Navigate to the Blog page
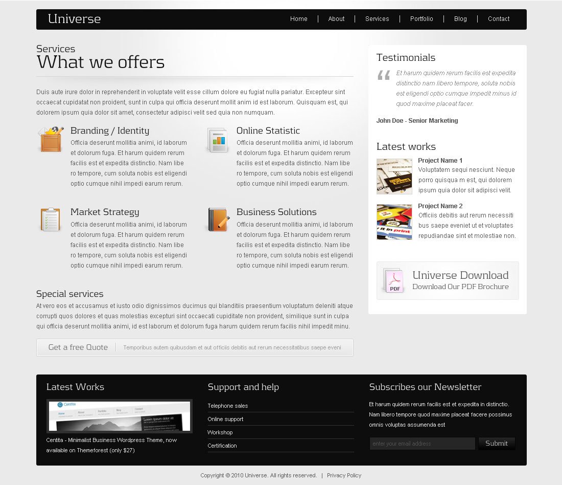The height and width of the screenshot is (485, 562). click(460, 19)
